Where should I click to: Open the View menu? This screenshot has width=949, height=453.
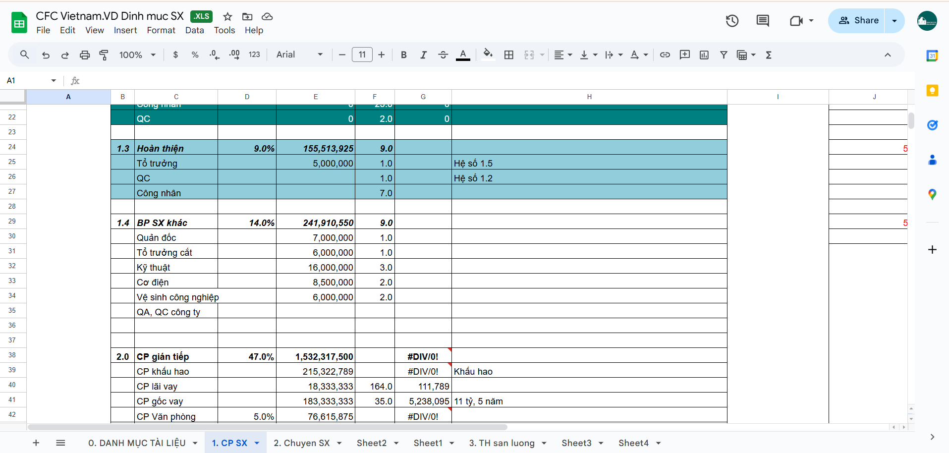click(x=95, y=30)
